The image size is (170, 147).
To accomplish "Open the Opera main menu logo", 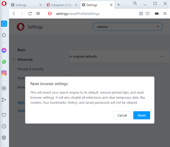I will coord(4,4).
